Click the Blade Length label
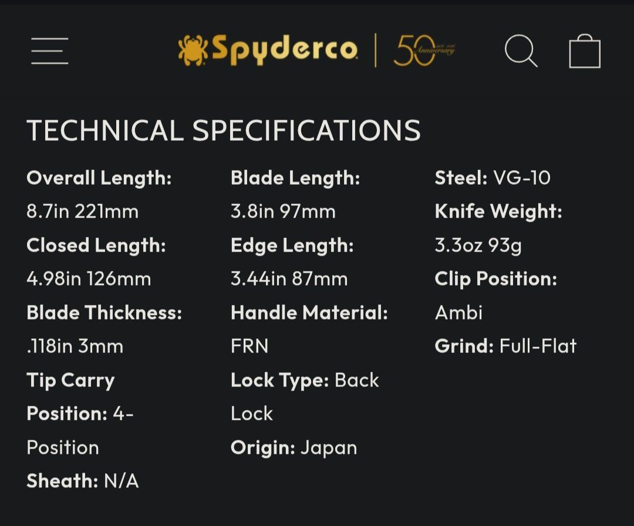634x526 pixels. [295, 178]
